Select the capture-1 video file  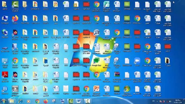(x=76, y=20)
